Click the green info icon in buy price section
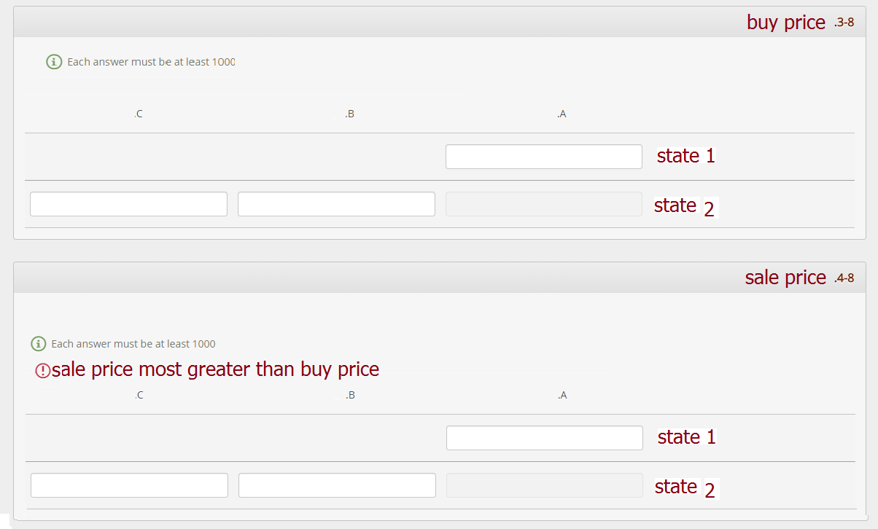Viewport: 878px width, 529px height. [x=54, y=62]
